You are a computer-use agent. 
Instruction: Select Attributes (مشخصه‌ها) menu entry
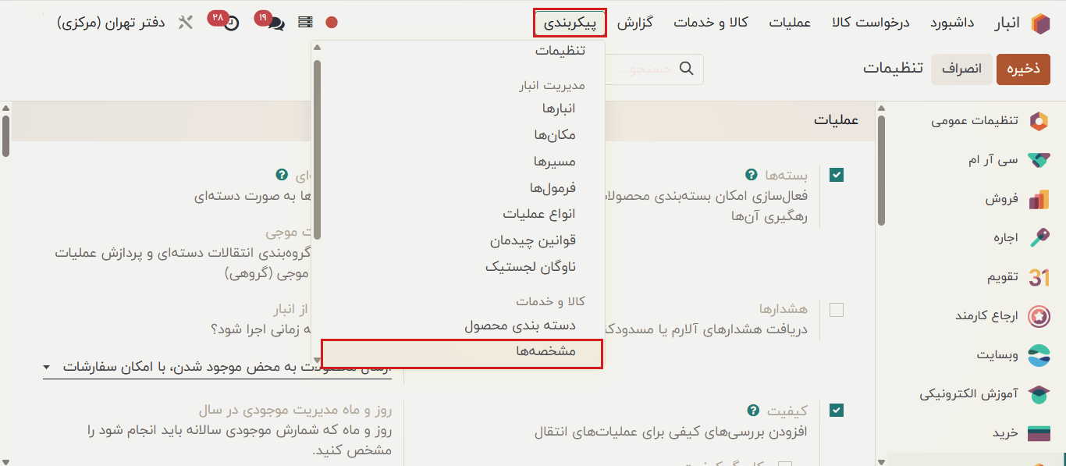(x=461, y=353)
